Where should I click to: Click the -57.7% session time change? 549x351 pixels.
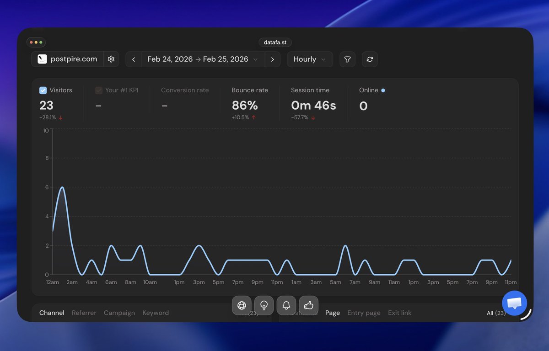coord(302,117)
